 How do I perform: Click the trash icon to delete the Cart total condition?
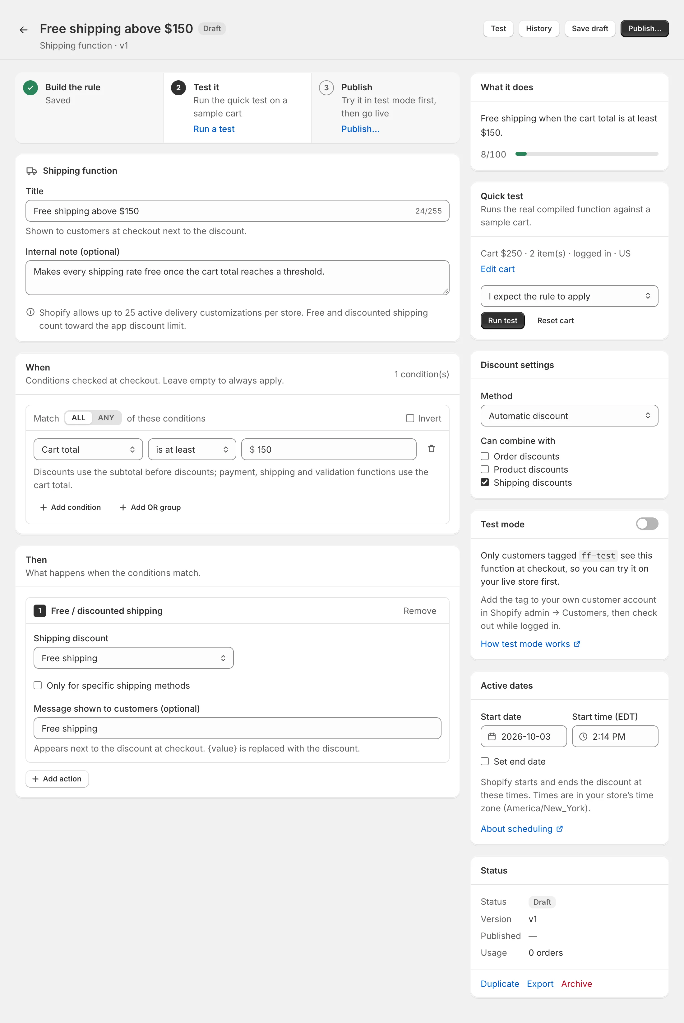pyautogui.click(x=432, y=449)
